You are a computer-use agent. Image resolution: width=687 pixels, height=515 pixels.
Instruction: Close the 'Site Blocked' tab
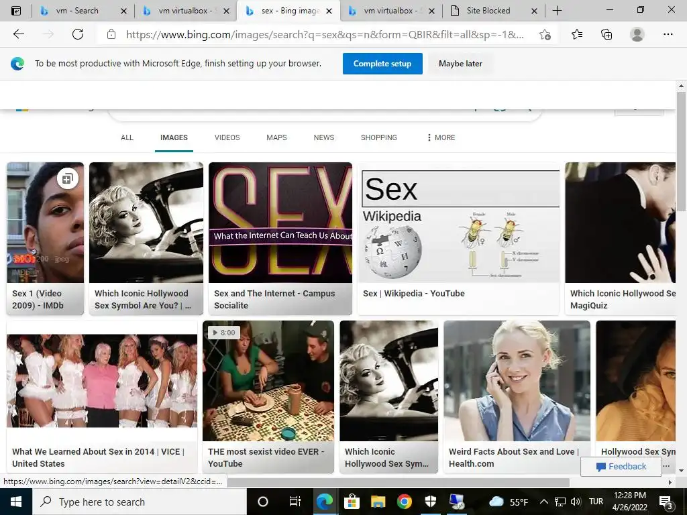[x=534, y=11]
